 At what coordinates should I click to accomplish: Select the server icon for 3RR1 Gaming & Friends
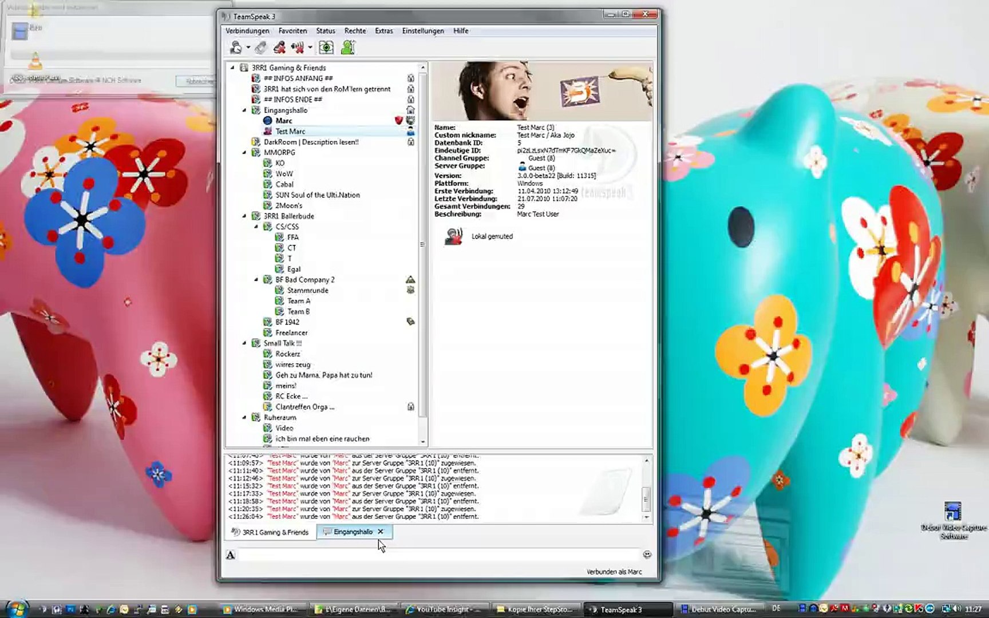[x=244, y=68]
